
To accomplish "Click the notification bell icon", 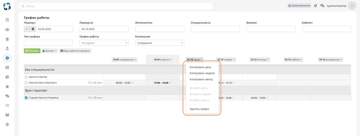I will (x=315, y=6).
